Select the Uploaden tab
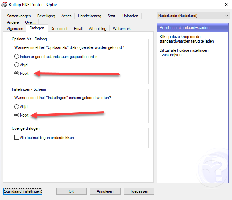The width and height of the screenshot is (232, 200). tap(130, 16)
